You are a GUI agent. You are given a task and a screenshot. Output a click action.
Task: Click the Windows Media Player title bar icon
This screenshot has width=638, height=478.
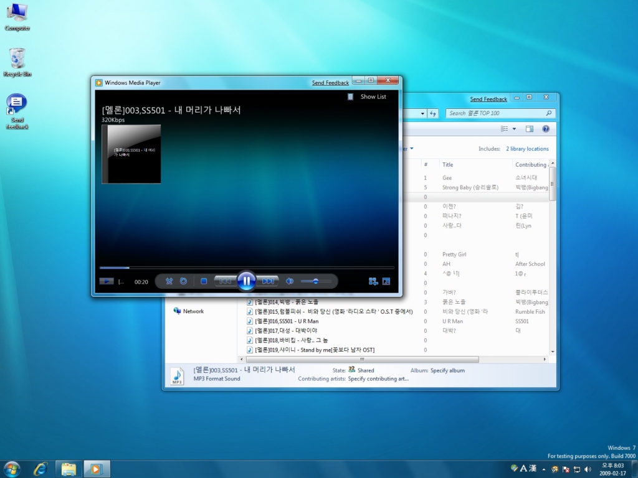click(x=99, y=83)
